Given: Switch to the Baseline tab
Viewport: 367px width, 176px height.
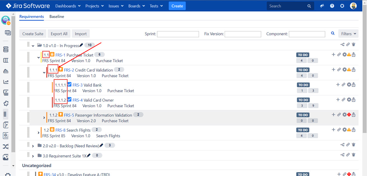Looking at the screenshot, I should tap(57, 17).
